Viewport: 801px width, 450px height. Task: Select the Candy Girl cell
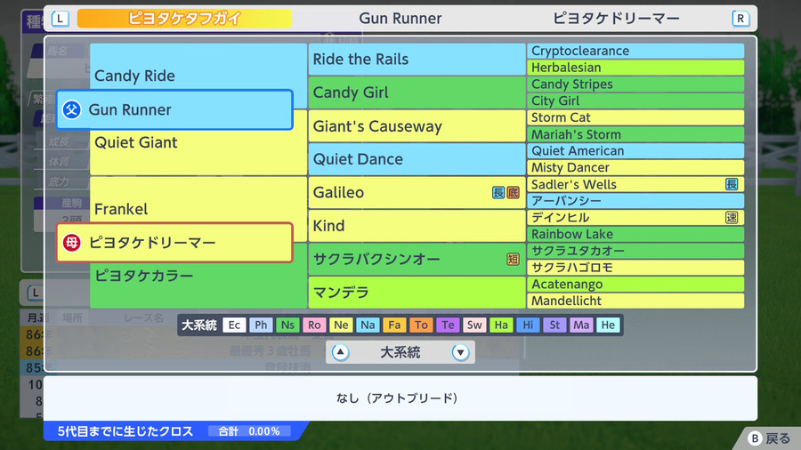(417, 92)
